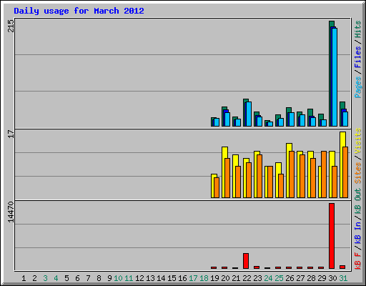Click day 21 on the x-axis

[236, 278]
